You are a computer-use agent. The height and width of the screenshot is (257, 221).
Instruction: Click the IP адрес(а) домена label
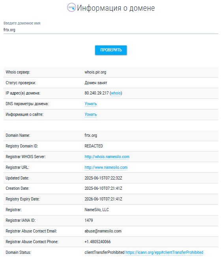click(23, 93)
